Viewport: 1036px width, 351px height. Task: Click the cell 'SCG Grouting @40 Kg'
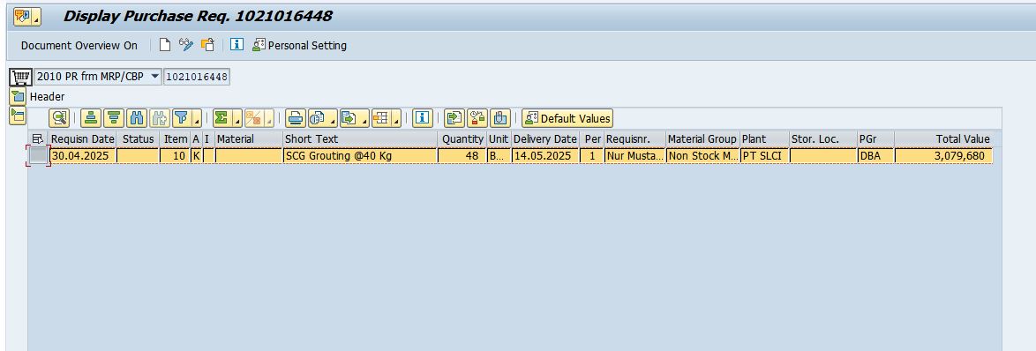(360, 156)
